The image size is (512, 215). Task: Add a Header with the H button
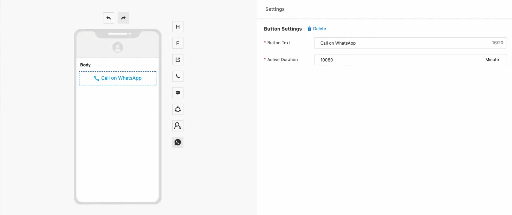(178, 27)
